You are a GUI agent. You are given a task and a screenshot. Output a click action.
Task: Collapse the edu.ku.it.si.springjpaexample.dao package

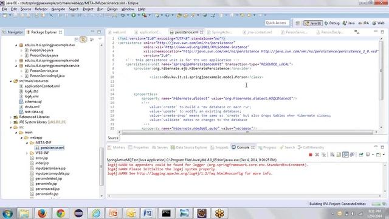[x=16, y=45]
